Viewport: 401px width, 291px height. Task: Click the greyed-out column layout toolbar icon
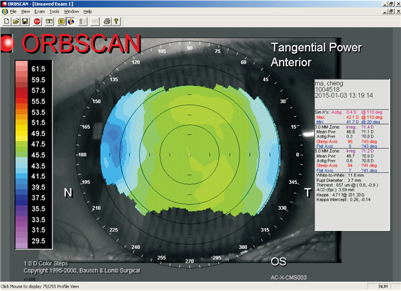[x=82, y=21]
